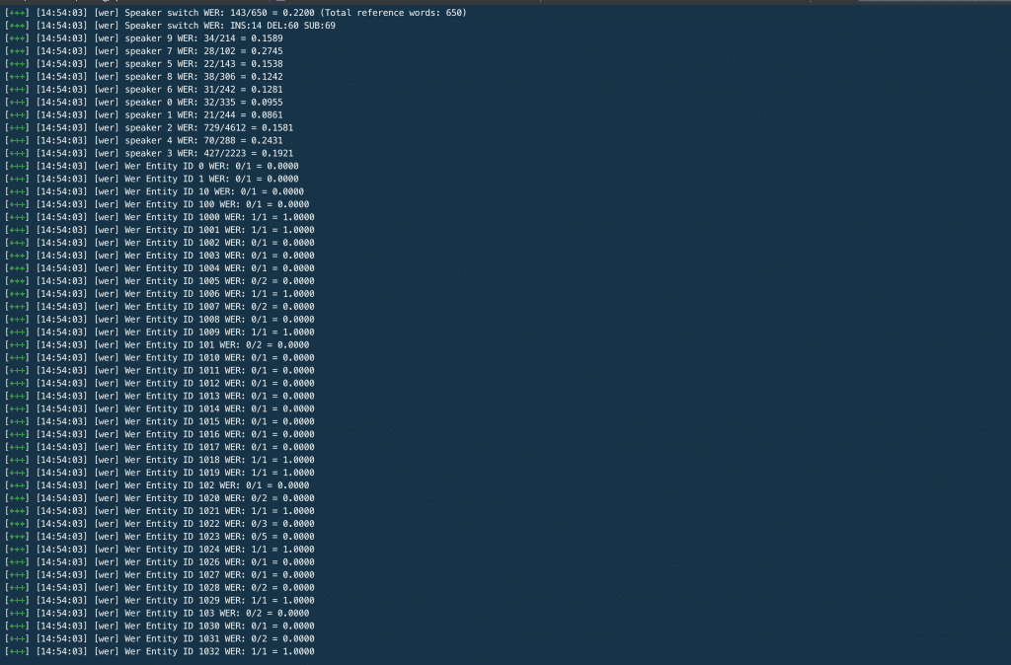Select the speaker 6 WER 31/242 line
This screenshot has height=665, width=1011.
point(144,90)
